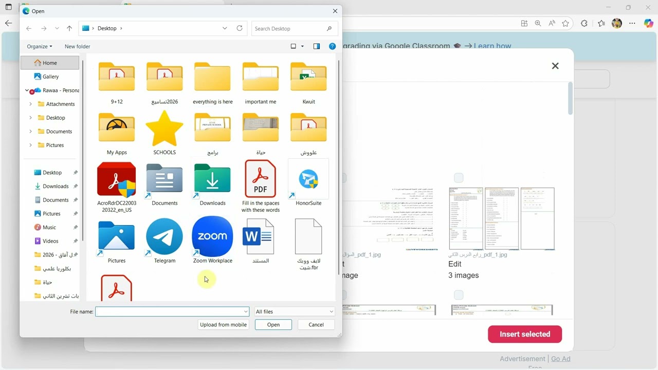The width and height of the screenshot is (658, 370).
Task: Expand the Attachments tree node
Action: point(30,104)
